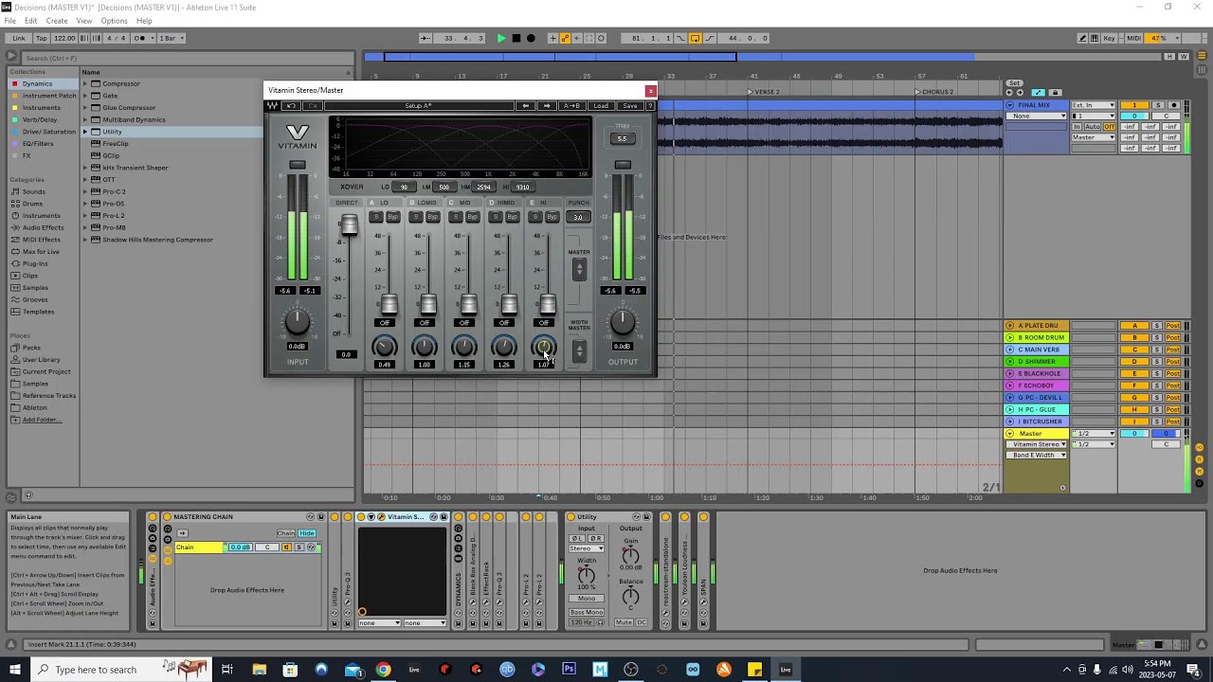1213x682 pixels.
Task: Toggle the metronome in the control bar
Action: tap(142, 38)
